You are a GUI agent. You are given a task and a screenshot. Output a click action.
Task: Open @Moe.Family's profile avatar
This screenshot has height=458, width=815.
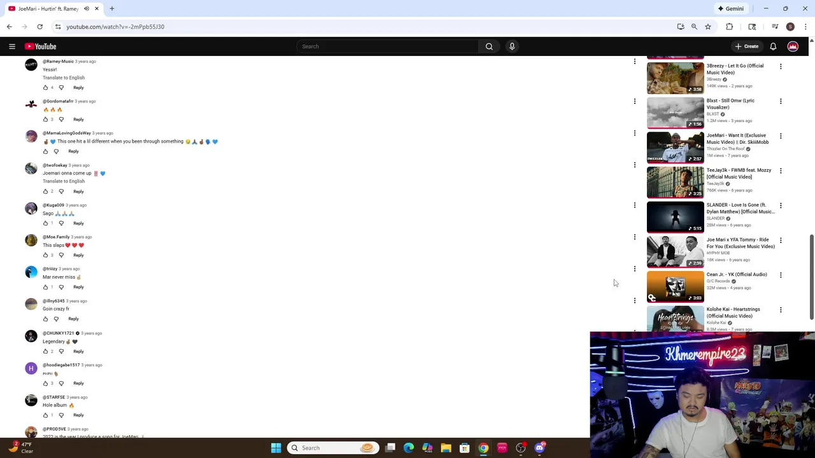pyautogui.click(x=31, y=240)
